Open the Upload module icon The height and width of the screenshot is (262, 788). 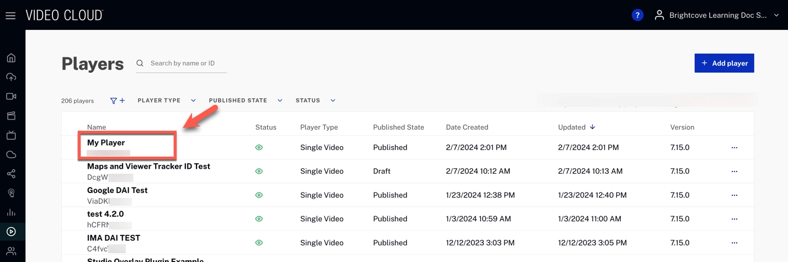coord(11,77)
